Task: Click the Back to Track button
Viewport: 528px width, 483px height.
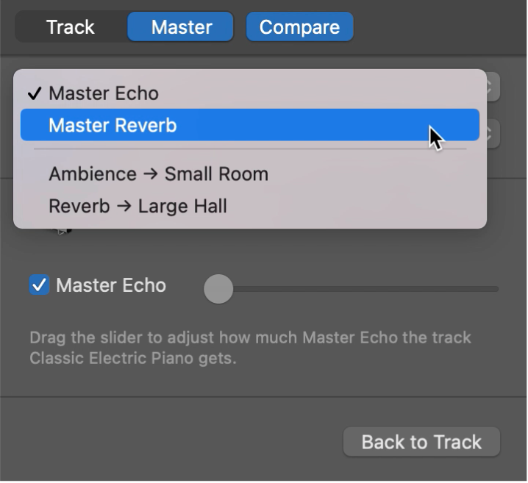Action: pyautogui.click(x=421, y=442)
